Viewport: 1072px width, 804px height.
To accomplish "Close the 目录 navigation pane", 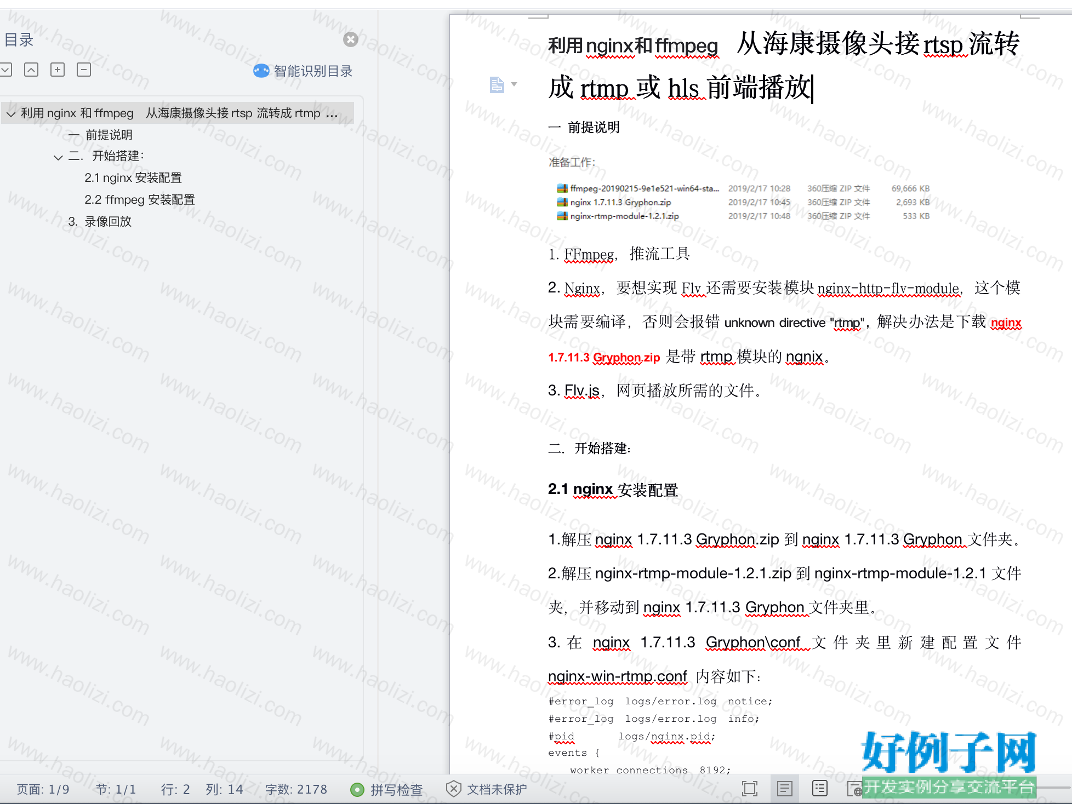I will click(351, 39).
